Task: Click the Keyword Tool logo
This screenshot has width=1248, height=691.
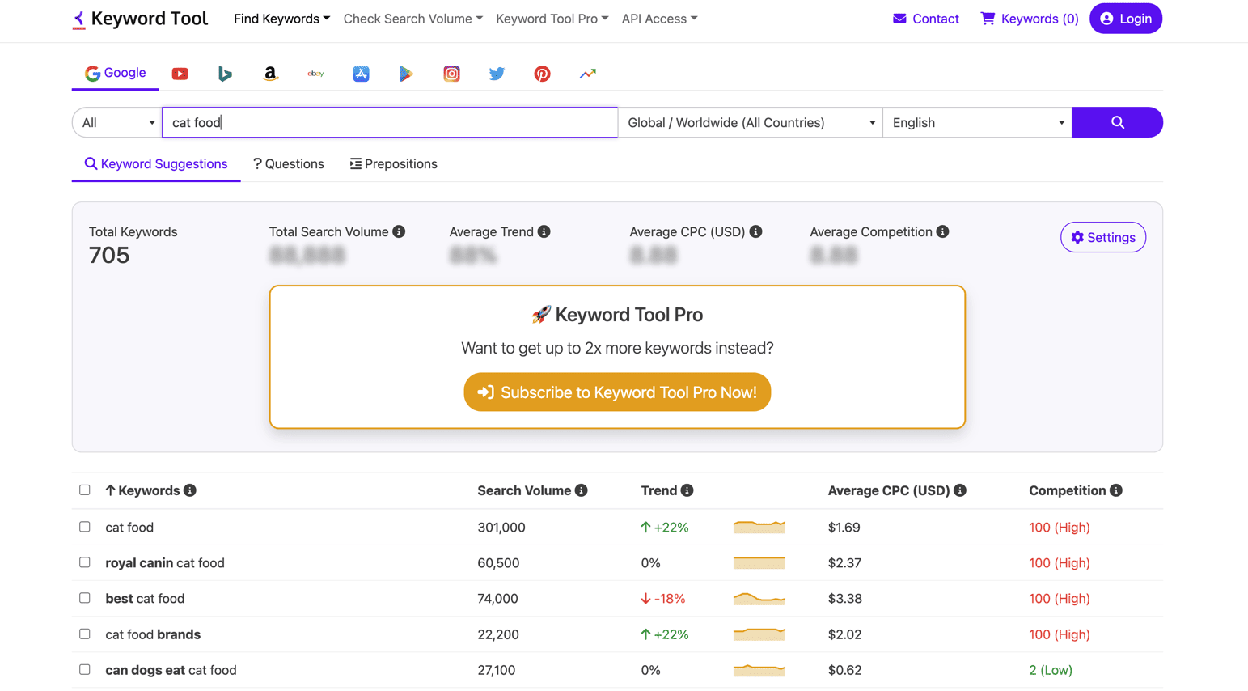Action: click(140, 19)
